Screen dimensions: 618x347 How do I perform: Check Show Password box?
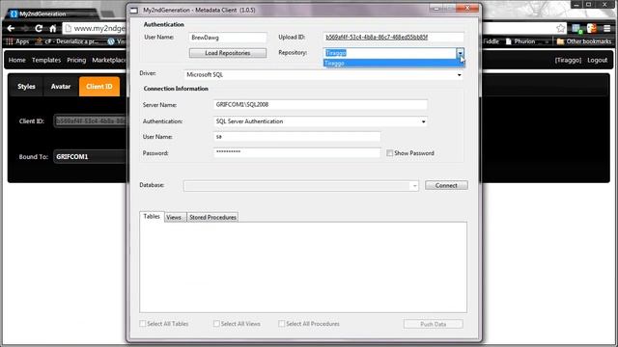pos(389,153)
